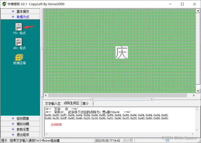
Task: Click the canvas horizontal scrollbar thumb
Action: point(118,95)
